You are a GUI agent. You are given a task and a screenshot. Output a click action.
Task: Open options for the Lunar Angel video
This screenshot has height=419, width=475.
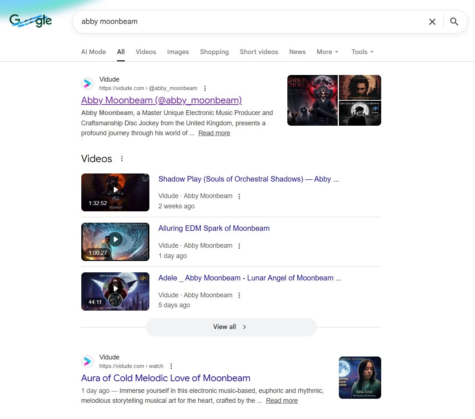pos(239,295)
